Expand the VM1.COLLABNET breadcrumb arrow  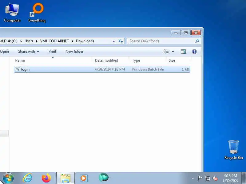73,41
